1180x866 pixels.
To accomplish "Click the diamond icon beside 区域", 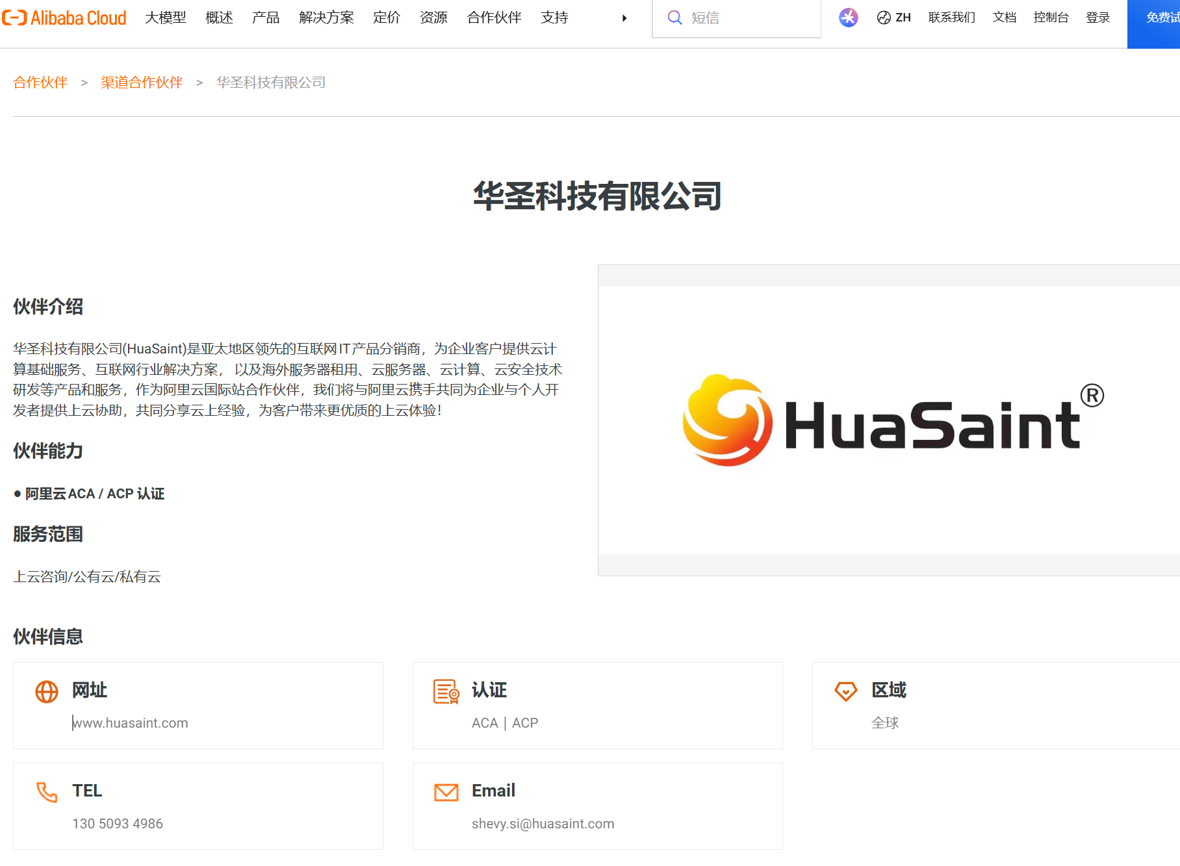I will [x=845, y=691].
